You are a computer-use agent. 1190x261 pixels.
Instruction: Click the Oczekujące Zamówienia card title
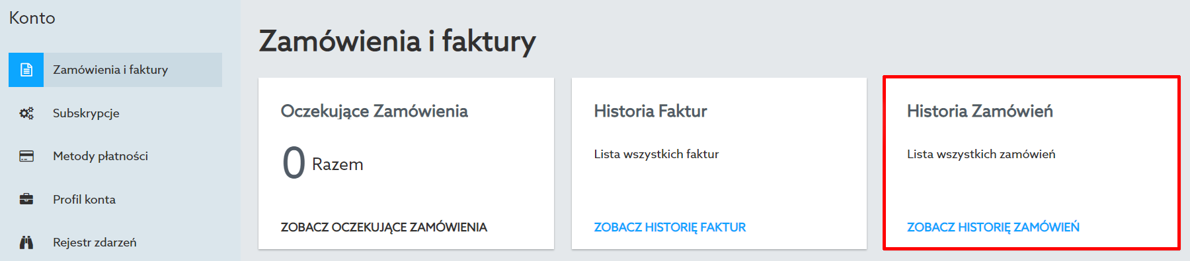374,111
